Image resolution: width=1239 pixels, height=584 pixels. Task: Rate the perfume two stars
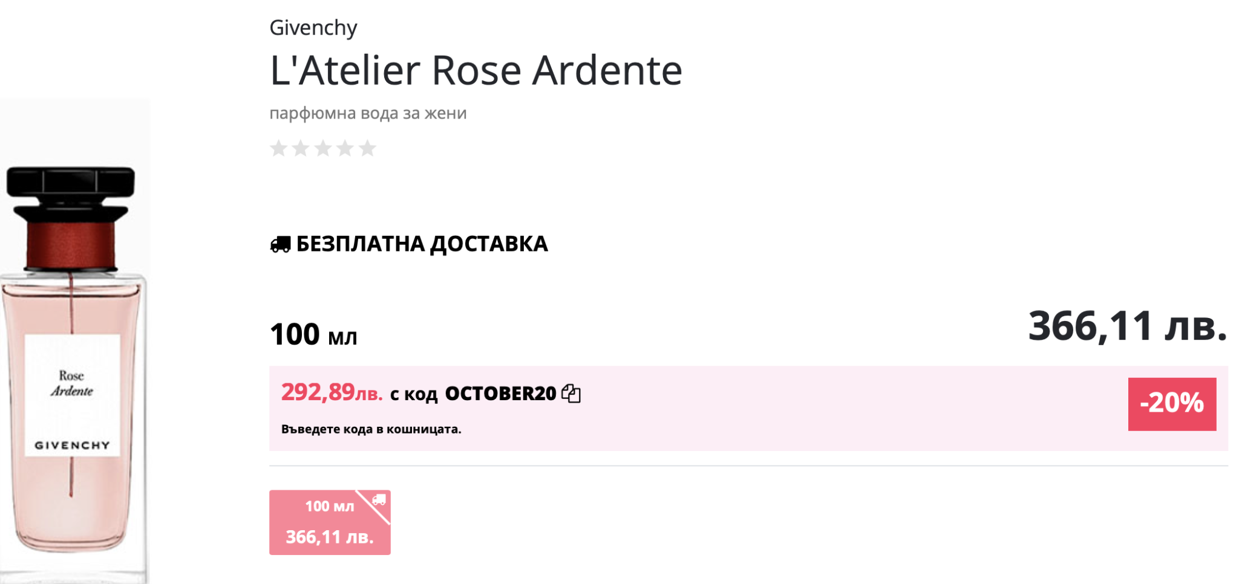click(x=301, y=148)
